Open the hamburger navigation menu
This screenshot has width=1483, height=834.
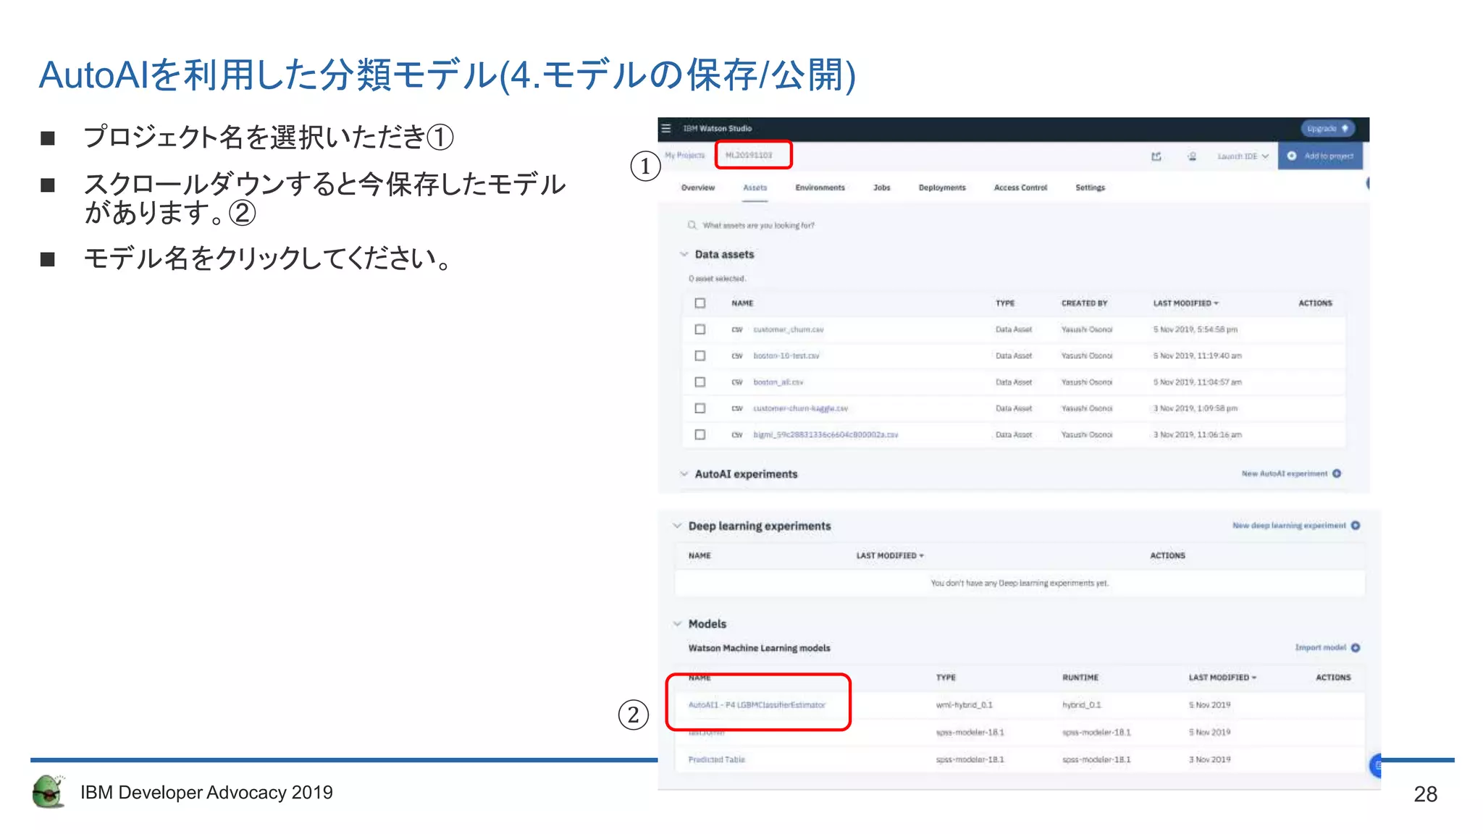(x=666, y=128)
